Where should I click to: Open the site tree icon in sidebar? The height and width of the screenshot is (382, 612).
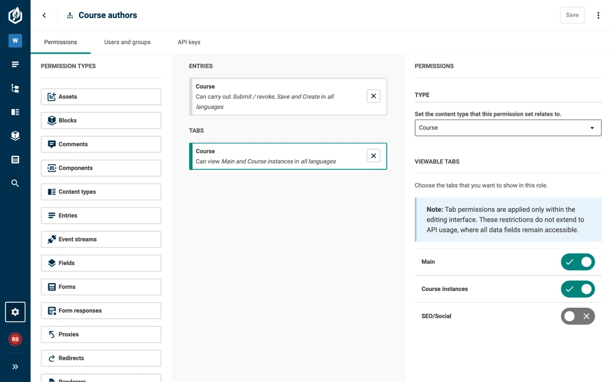pyautogui.click(x=15, y=88)
